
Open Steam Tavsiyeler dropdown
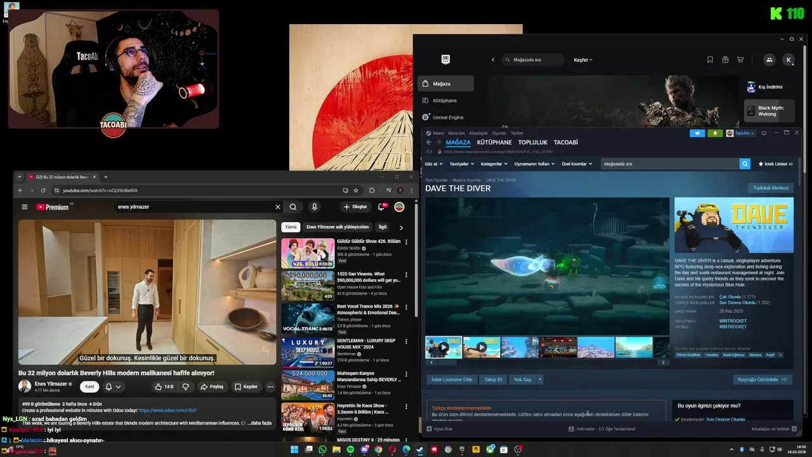[462, 164]
